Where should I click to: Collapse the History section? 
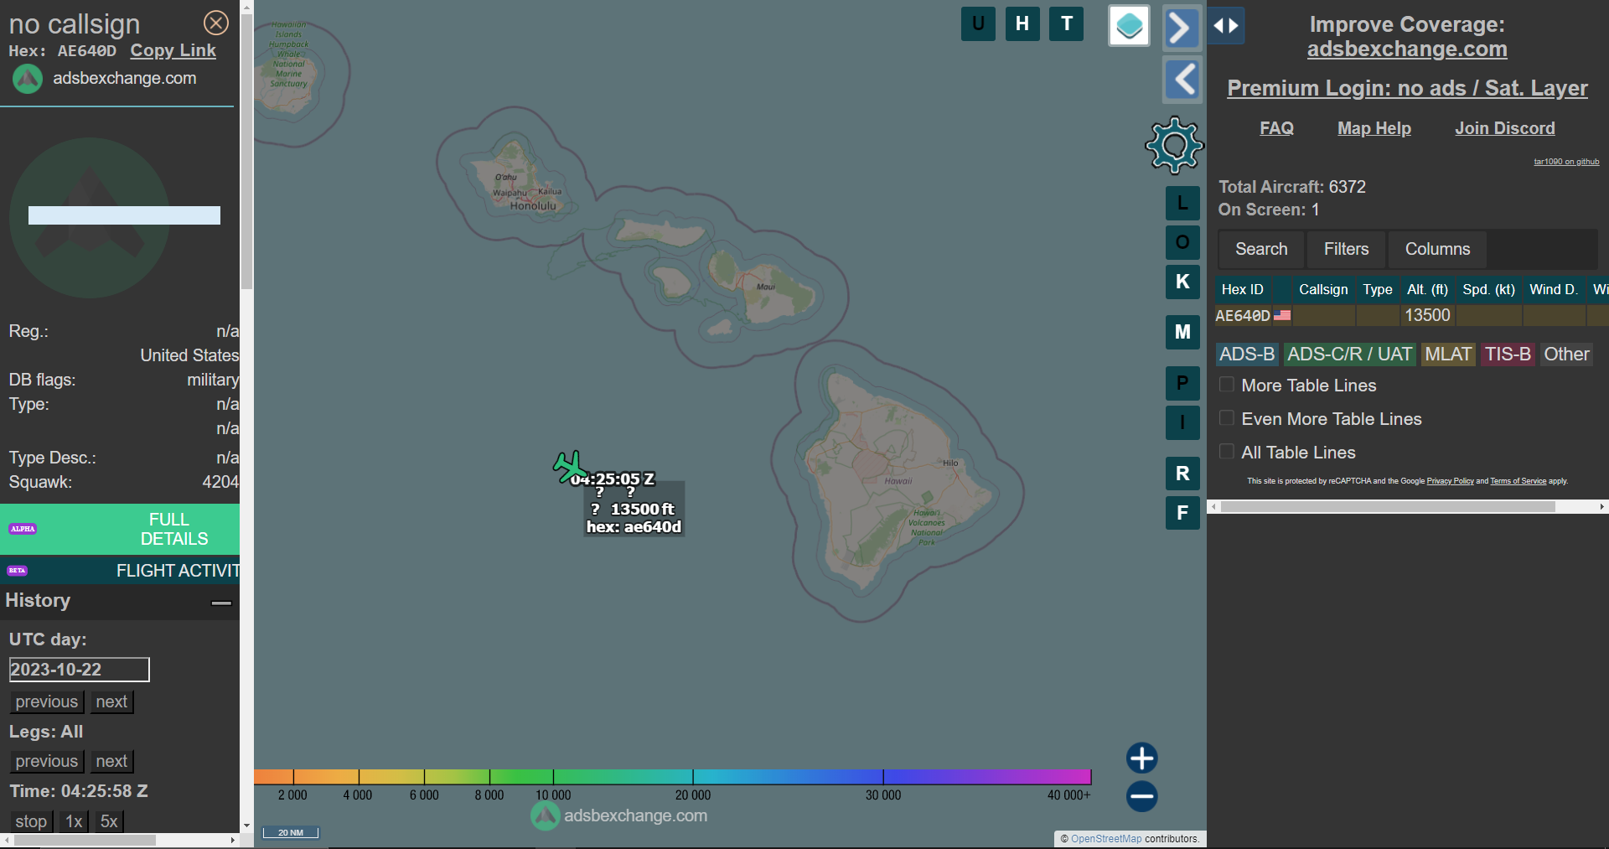[221, 602]
